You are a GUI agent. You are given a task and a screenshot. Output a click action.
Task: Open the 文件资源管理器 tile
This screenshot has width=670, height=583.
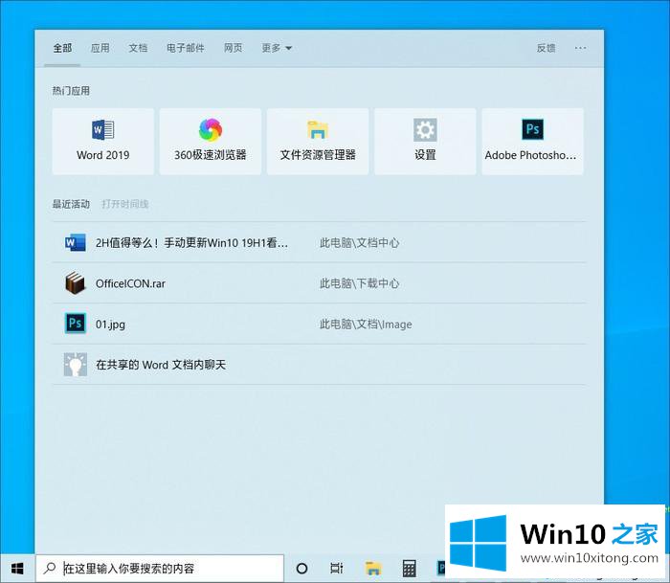point(318,142)
